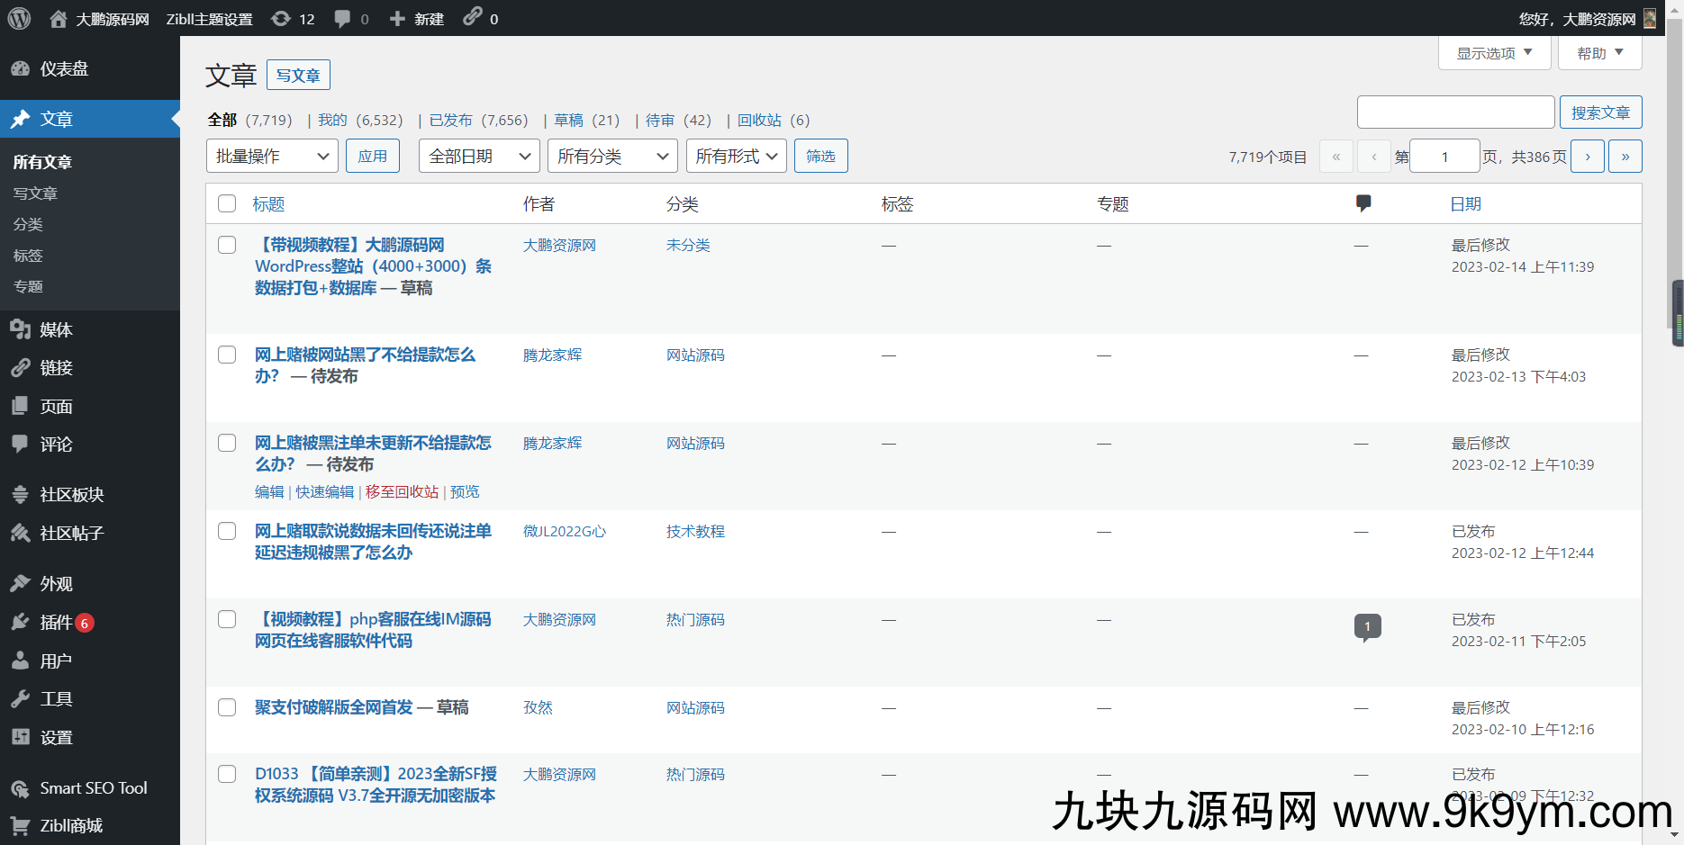Toggle the select-all checkbox in header
1684x845 pixels.
click(227, 204)
